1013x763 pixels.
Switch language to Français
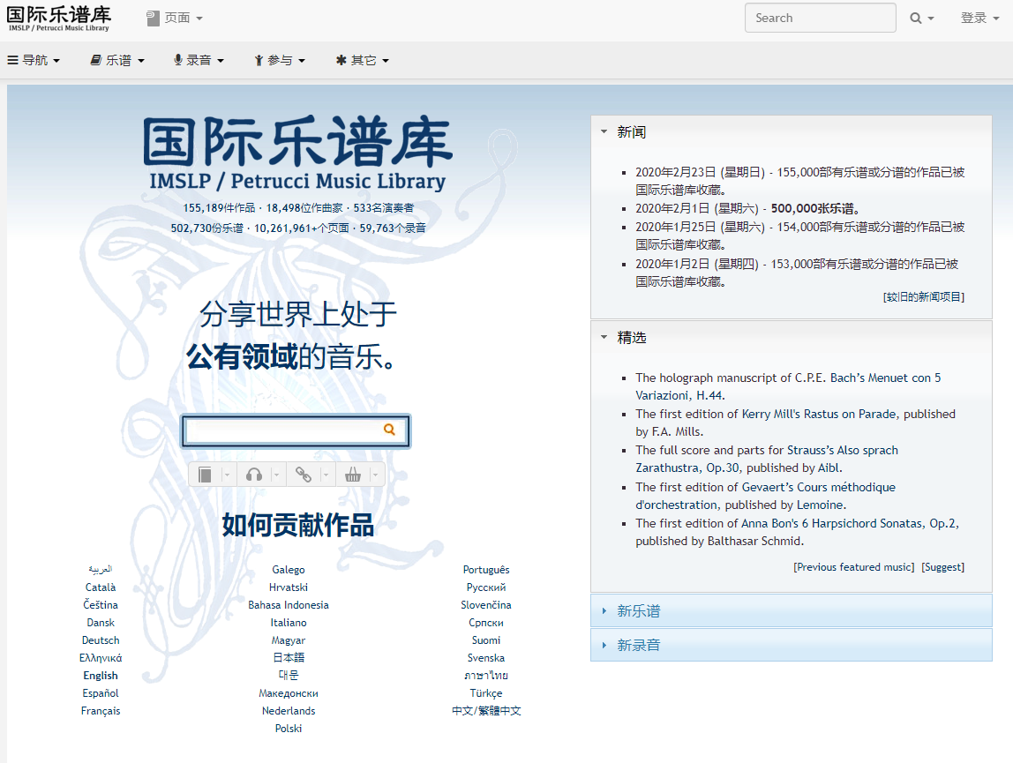[101, 711]
